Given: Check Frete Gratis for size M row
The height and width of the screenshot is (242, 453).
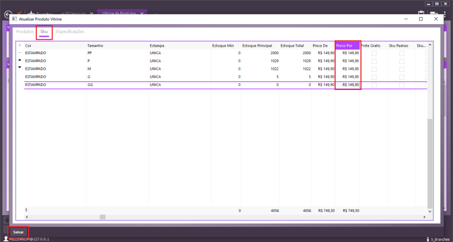Looking at the screenshot, I should tap(374, 69).
